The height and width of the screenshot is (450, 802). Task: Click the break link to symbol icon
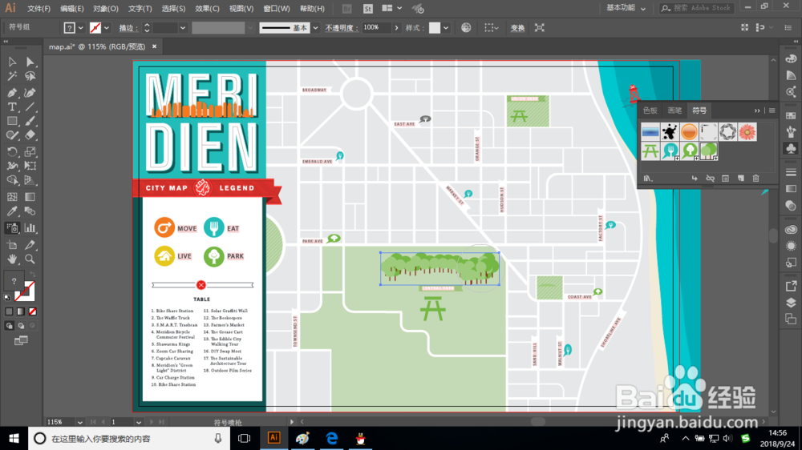point(710,179)
